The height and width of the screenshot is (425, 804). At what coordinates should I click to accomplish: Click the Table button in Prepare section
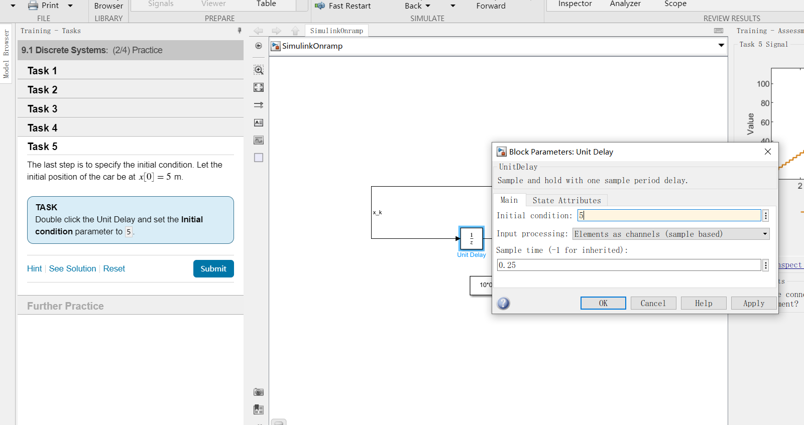point(266,4)
